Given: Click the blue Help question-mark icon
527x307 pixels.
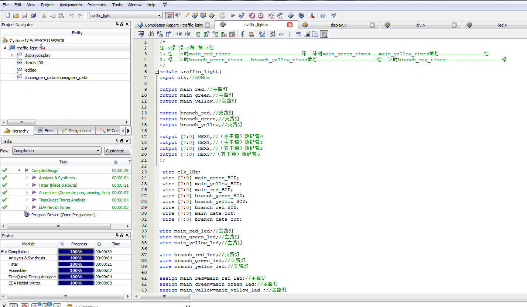Looking at the screenshot, I should 323,15.
